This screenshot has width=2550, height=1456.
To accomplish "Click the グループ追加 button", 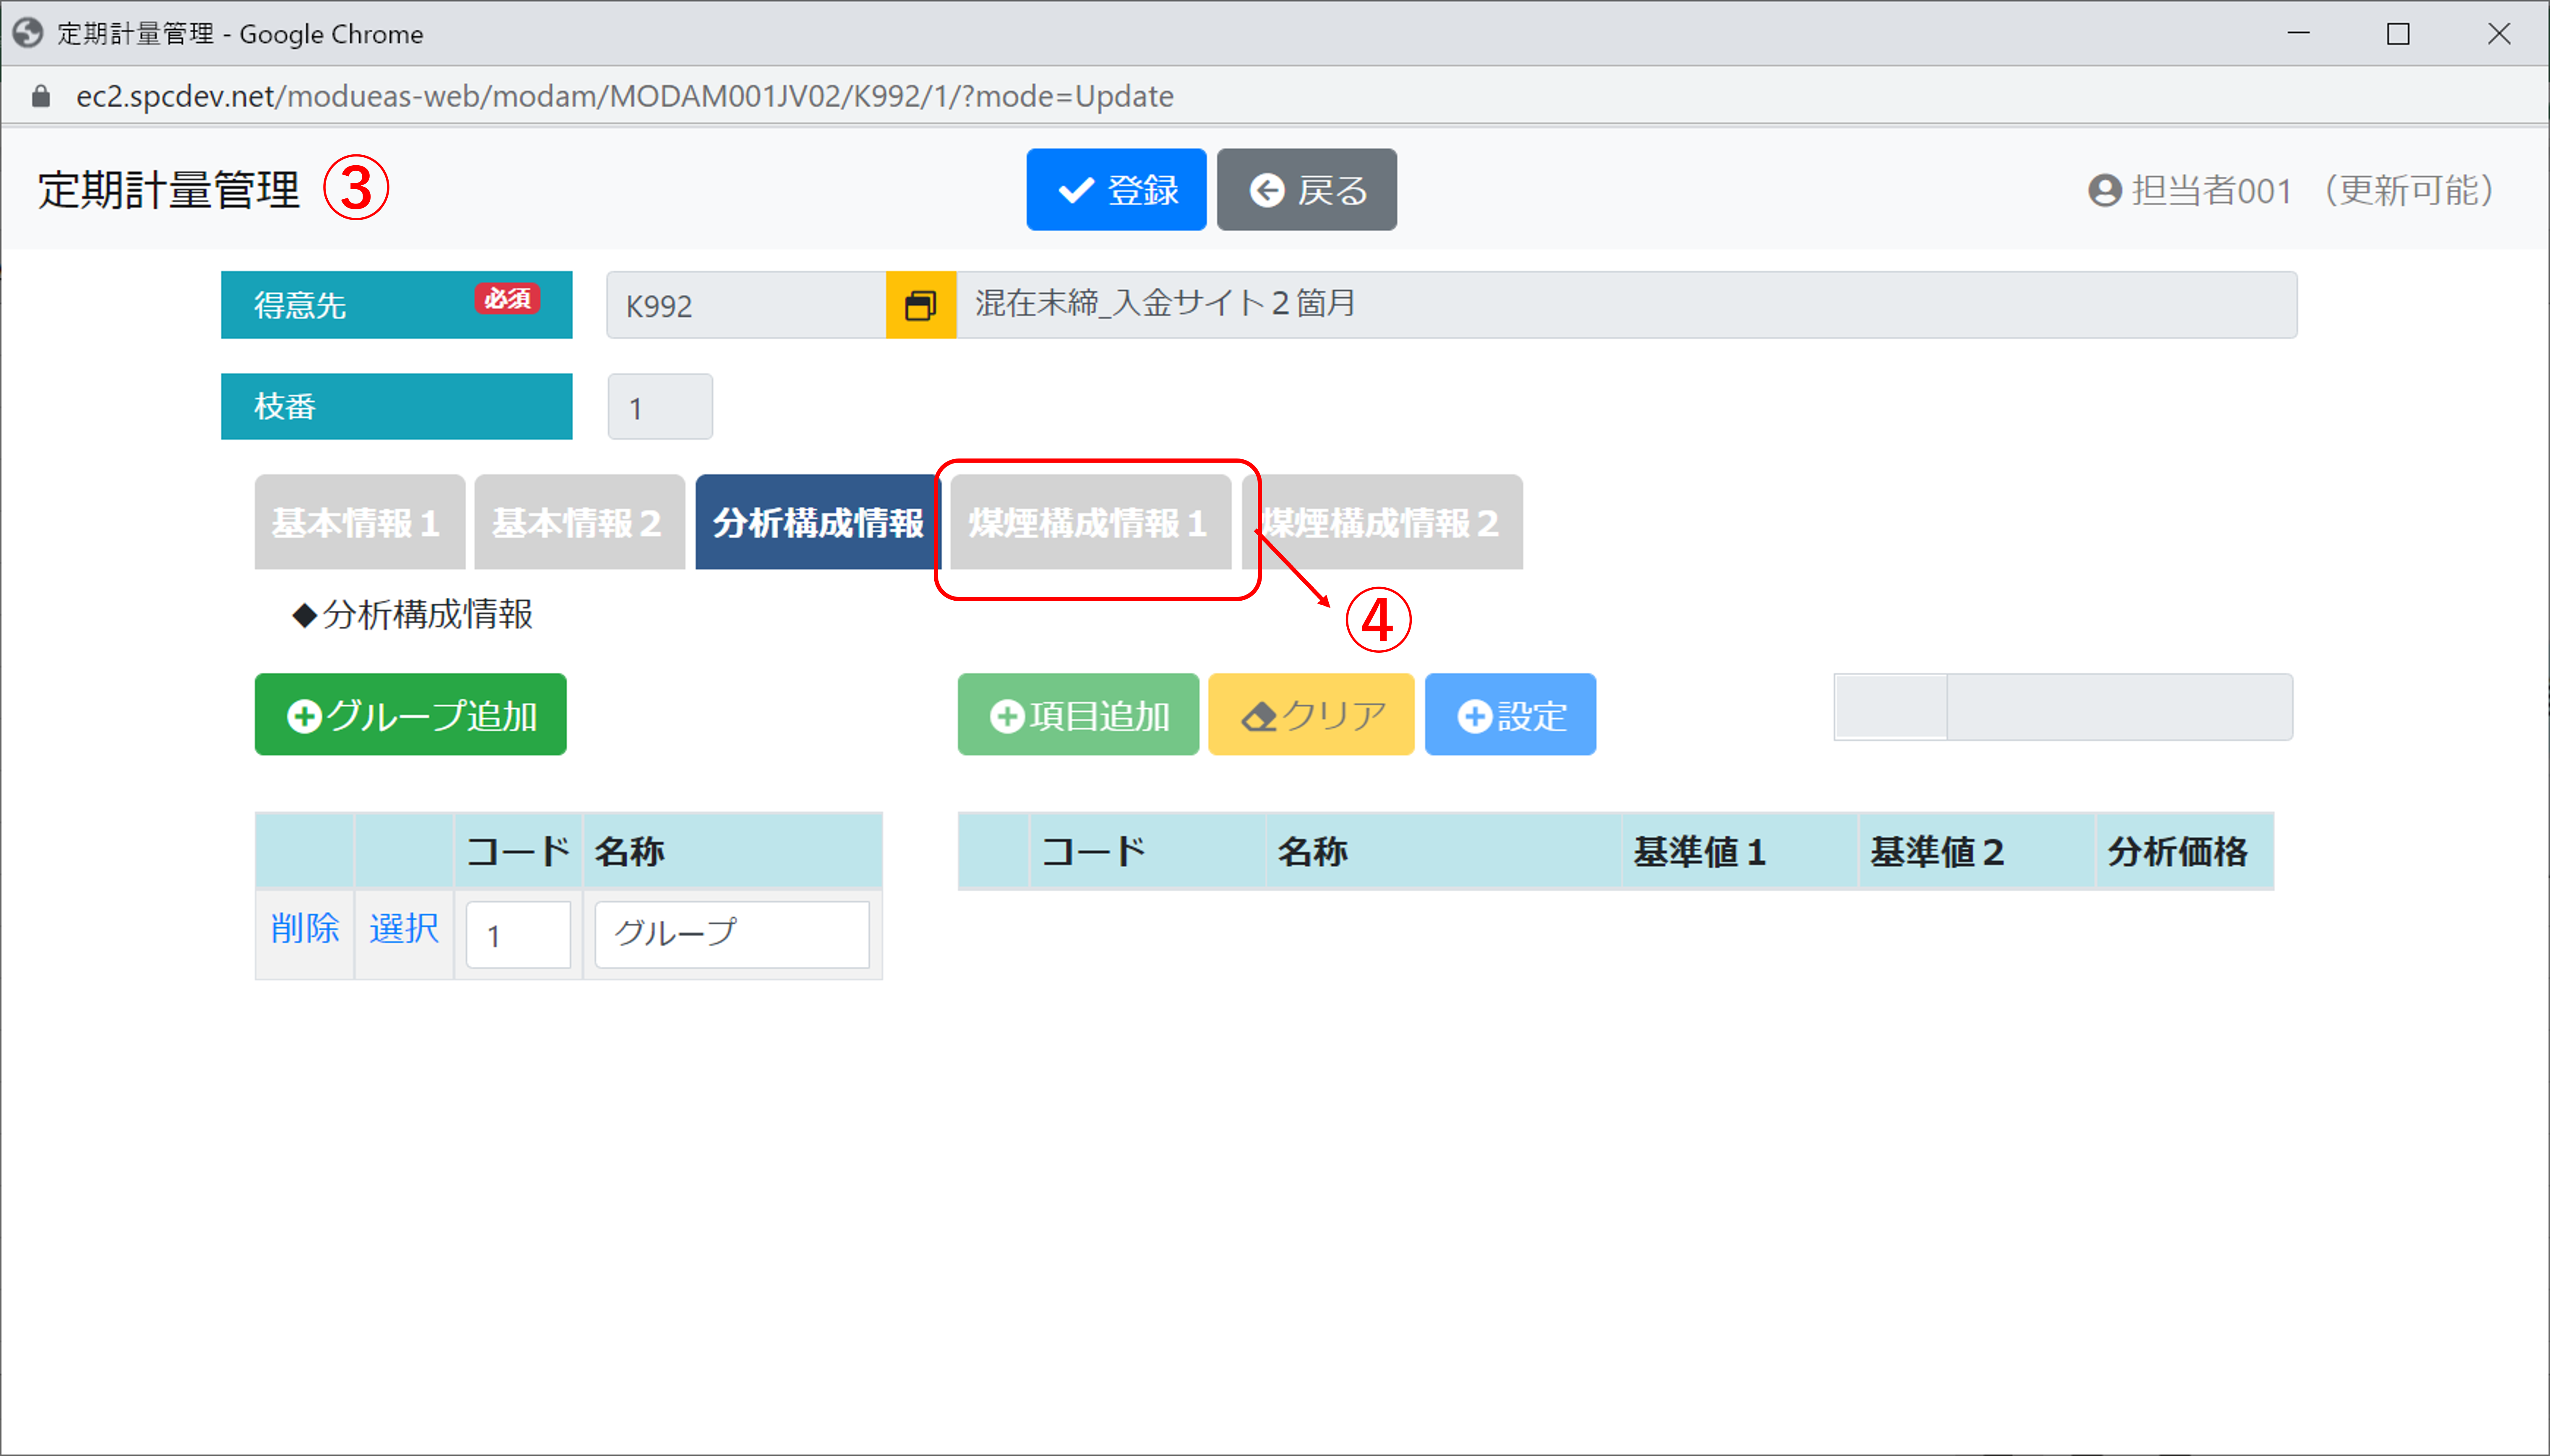I will 410,714.
